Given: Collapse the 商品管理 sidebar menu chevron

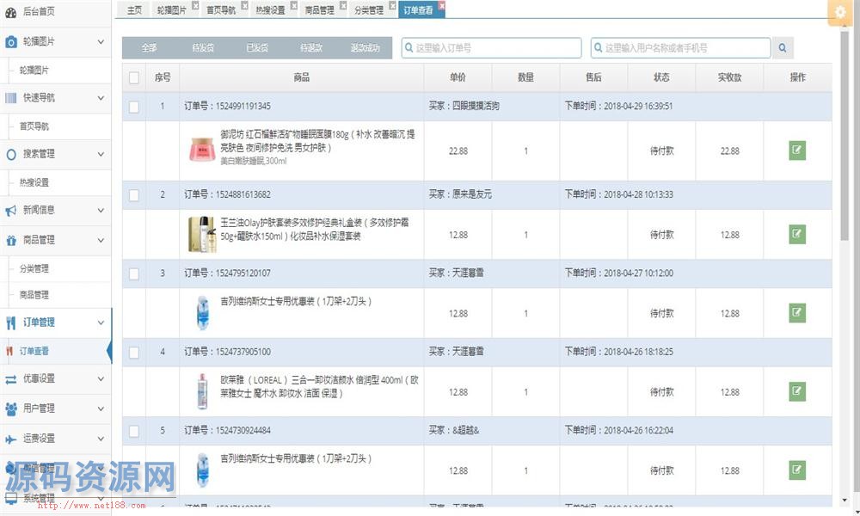Looking at the screenshot, I should (x=101, y=240).
